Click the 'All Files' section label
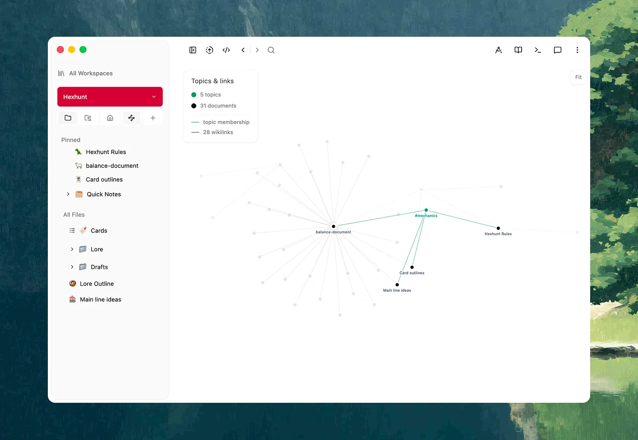The image size is (638, 440). point(74,214)
